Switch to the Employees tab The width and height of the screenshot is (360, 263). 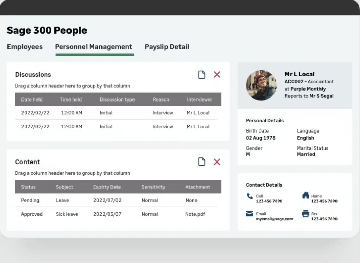coord(25,47)
